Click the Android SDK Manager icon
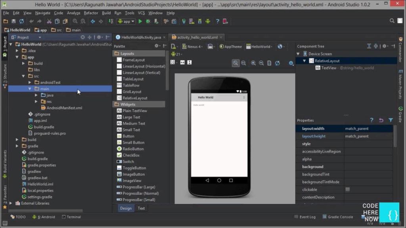Image resolution: width=406 pixels, height=228 pixels. (x=200, y=21)
